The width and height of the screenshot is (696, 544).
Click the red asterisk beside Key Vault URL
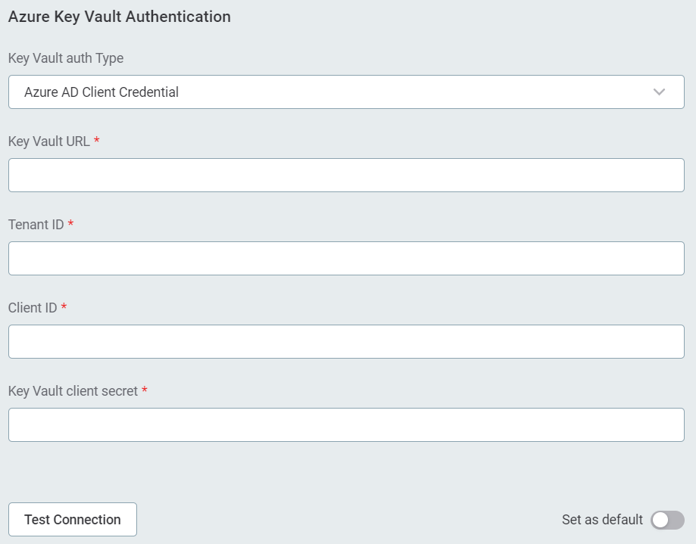pyautogui.click(x=97, y=141)
